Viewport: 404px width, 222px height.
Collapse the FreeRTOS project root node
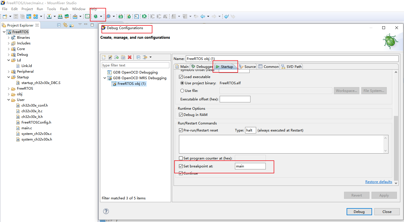click(x=4, y=32)
